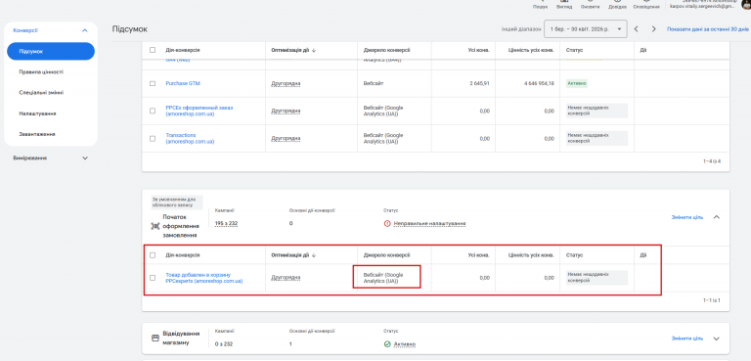Click Активно status badge for Purchase GTM
This screenshot has height=361, width=751.
(577, 83)
